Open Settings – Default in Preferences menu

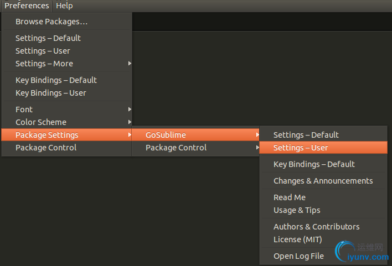point(67,38)
